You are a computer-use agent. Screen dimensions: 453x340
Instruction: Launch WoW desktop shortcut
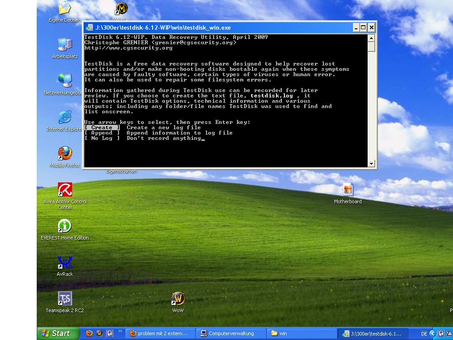pos(178,302)
